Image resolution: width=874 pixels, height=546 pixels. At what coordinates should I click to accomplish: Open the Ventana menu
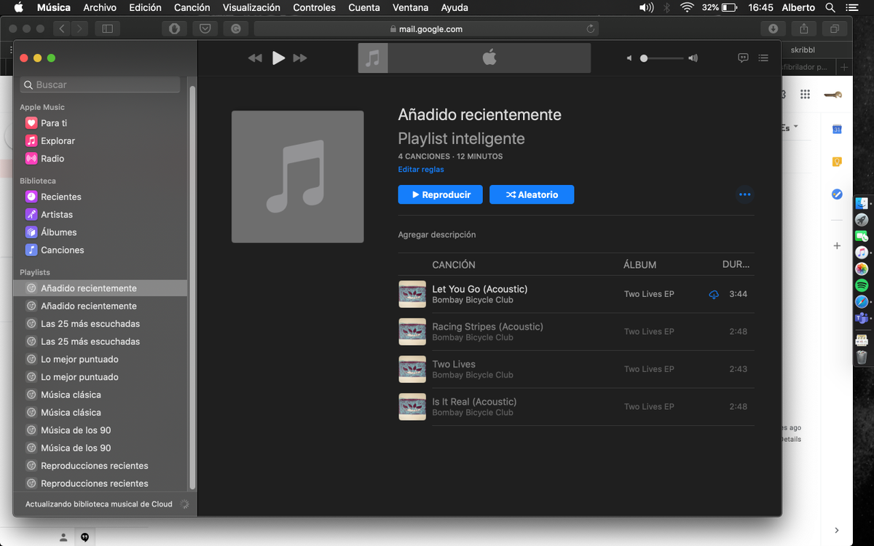point(411,7)
